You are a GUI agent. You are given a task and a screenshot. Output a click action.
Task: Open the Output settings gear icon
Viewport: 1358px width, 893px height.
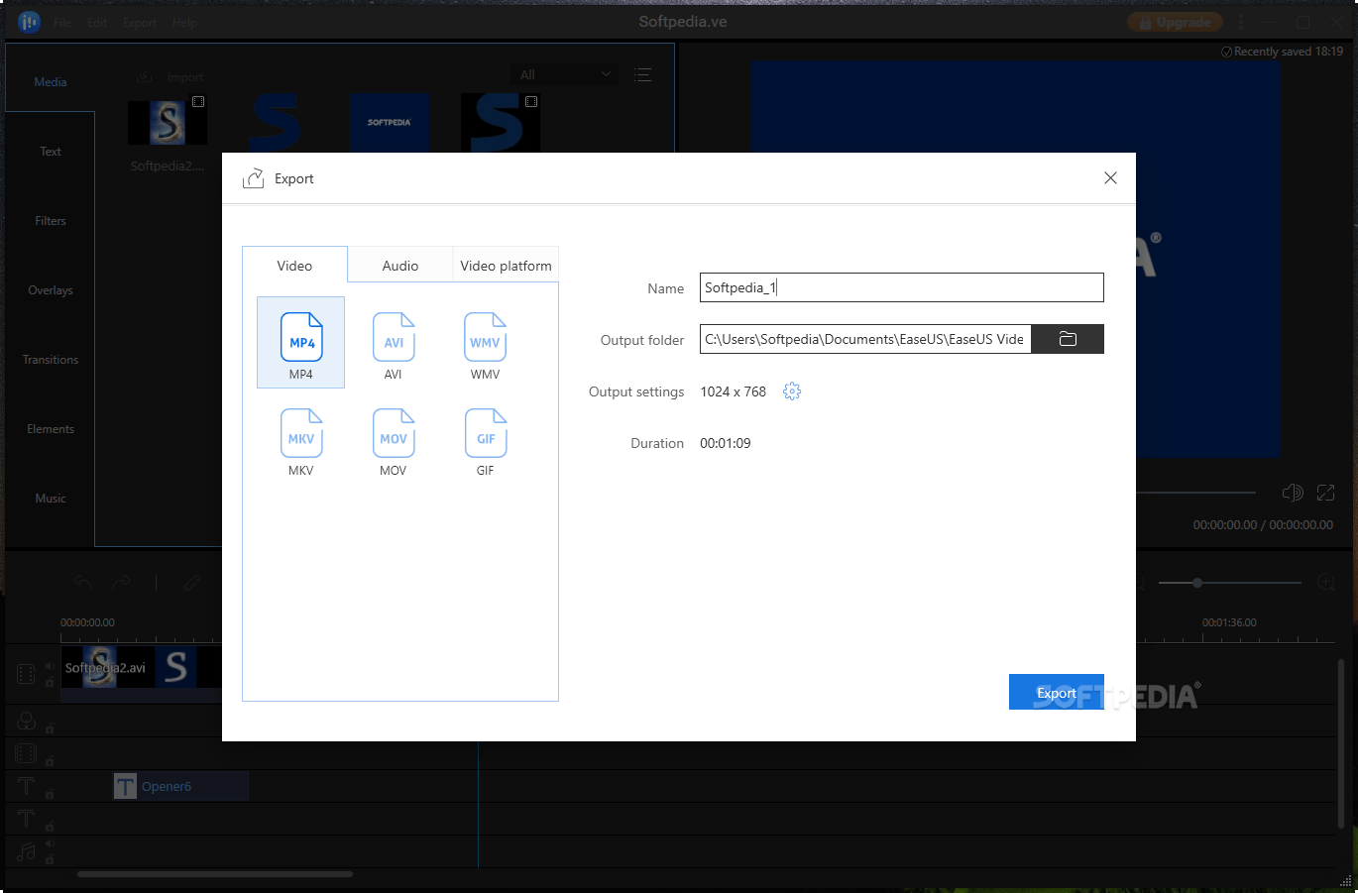pyautogui.click(x=791, y=391)
